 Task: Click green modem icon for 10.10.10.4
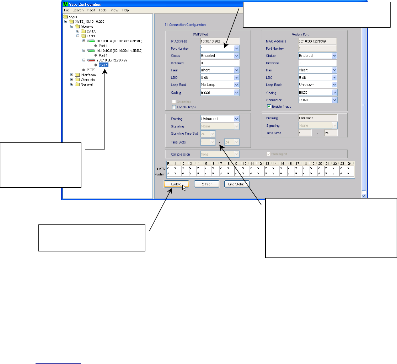click(x=91, y=41)
